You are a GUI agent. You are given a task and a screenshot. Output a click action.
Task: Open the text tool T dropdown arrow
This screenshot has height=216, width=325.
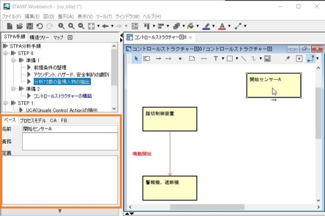[x=223, y=58]
